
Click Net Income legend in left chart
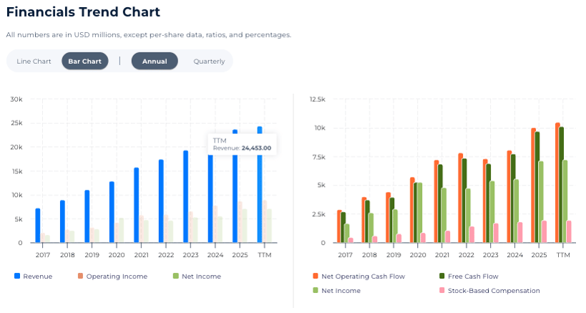pos(200,276)
